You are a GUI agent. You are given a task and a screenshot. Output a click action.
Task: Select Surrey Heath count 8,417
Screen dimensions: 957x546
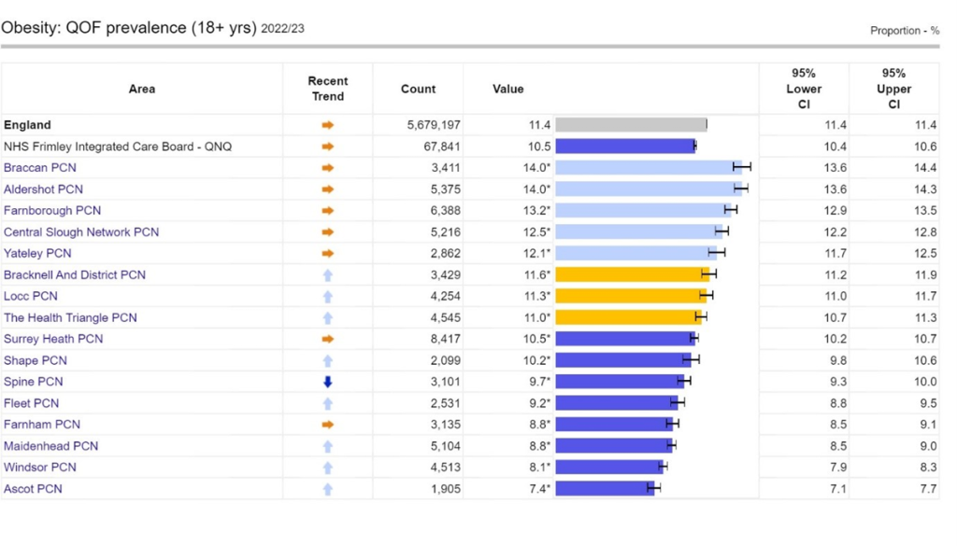(446, 339)
